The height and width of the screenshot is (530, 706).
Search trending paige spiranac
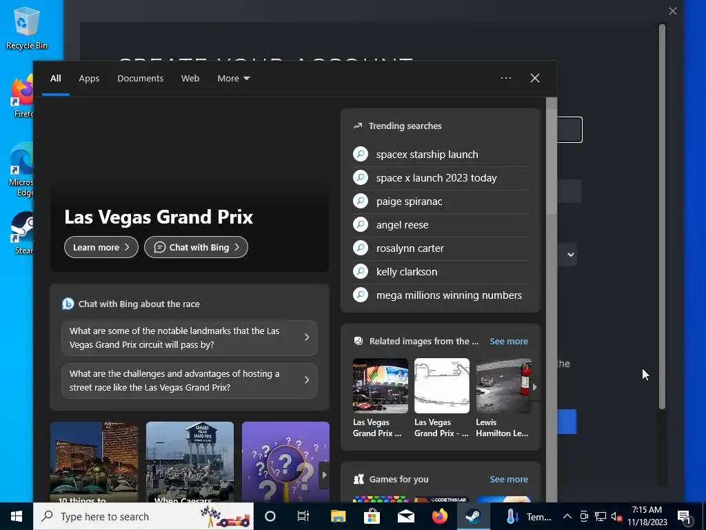[441, 202]
